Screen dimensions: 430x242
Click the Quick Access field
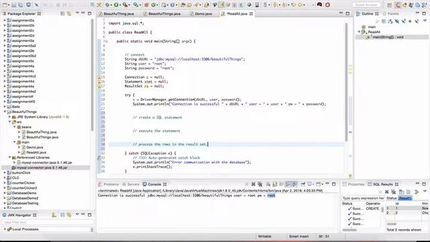click(x=366, y=5)
